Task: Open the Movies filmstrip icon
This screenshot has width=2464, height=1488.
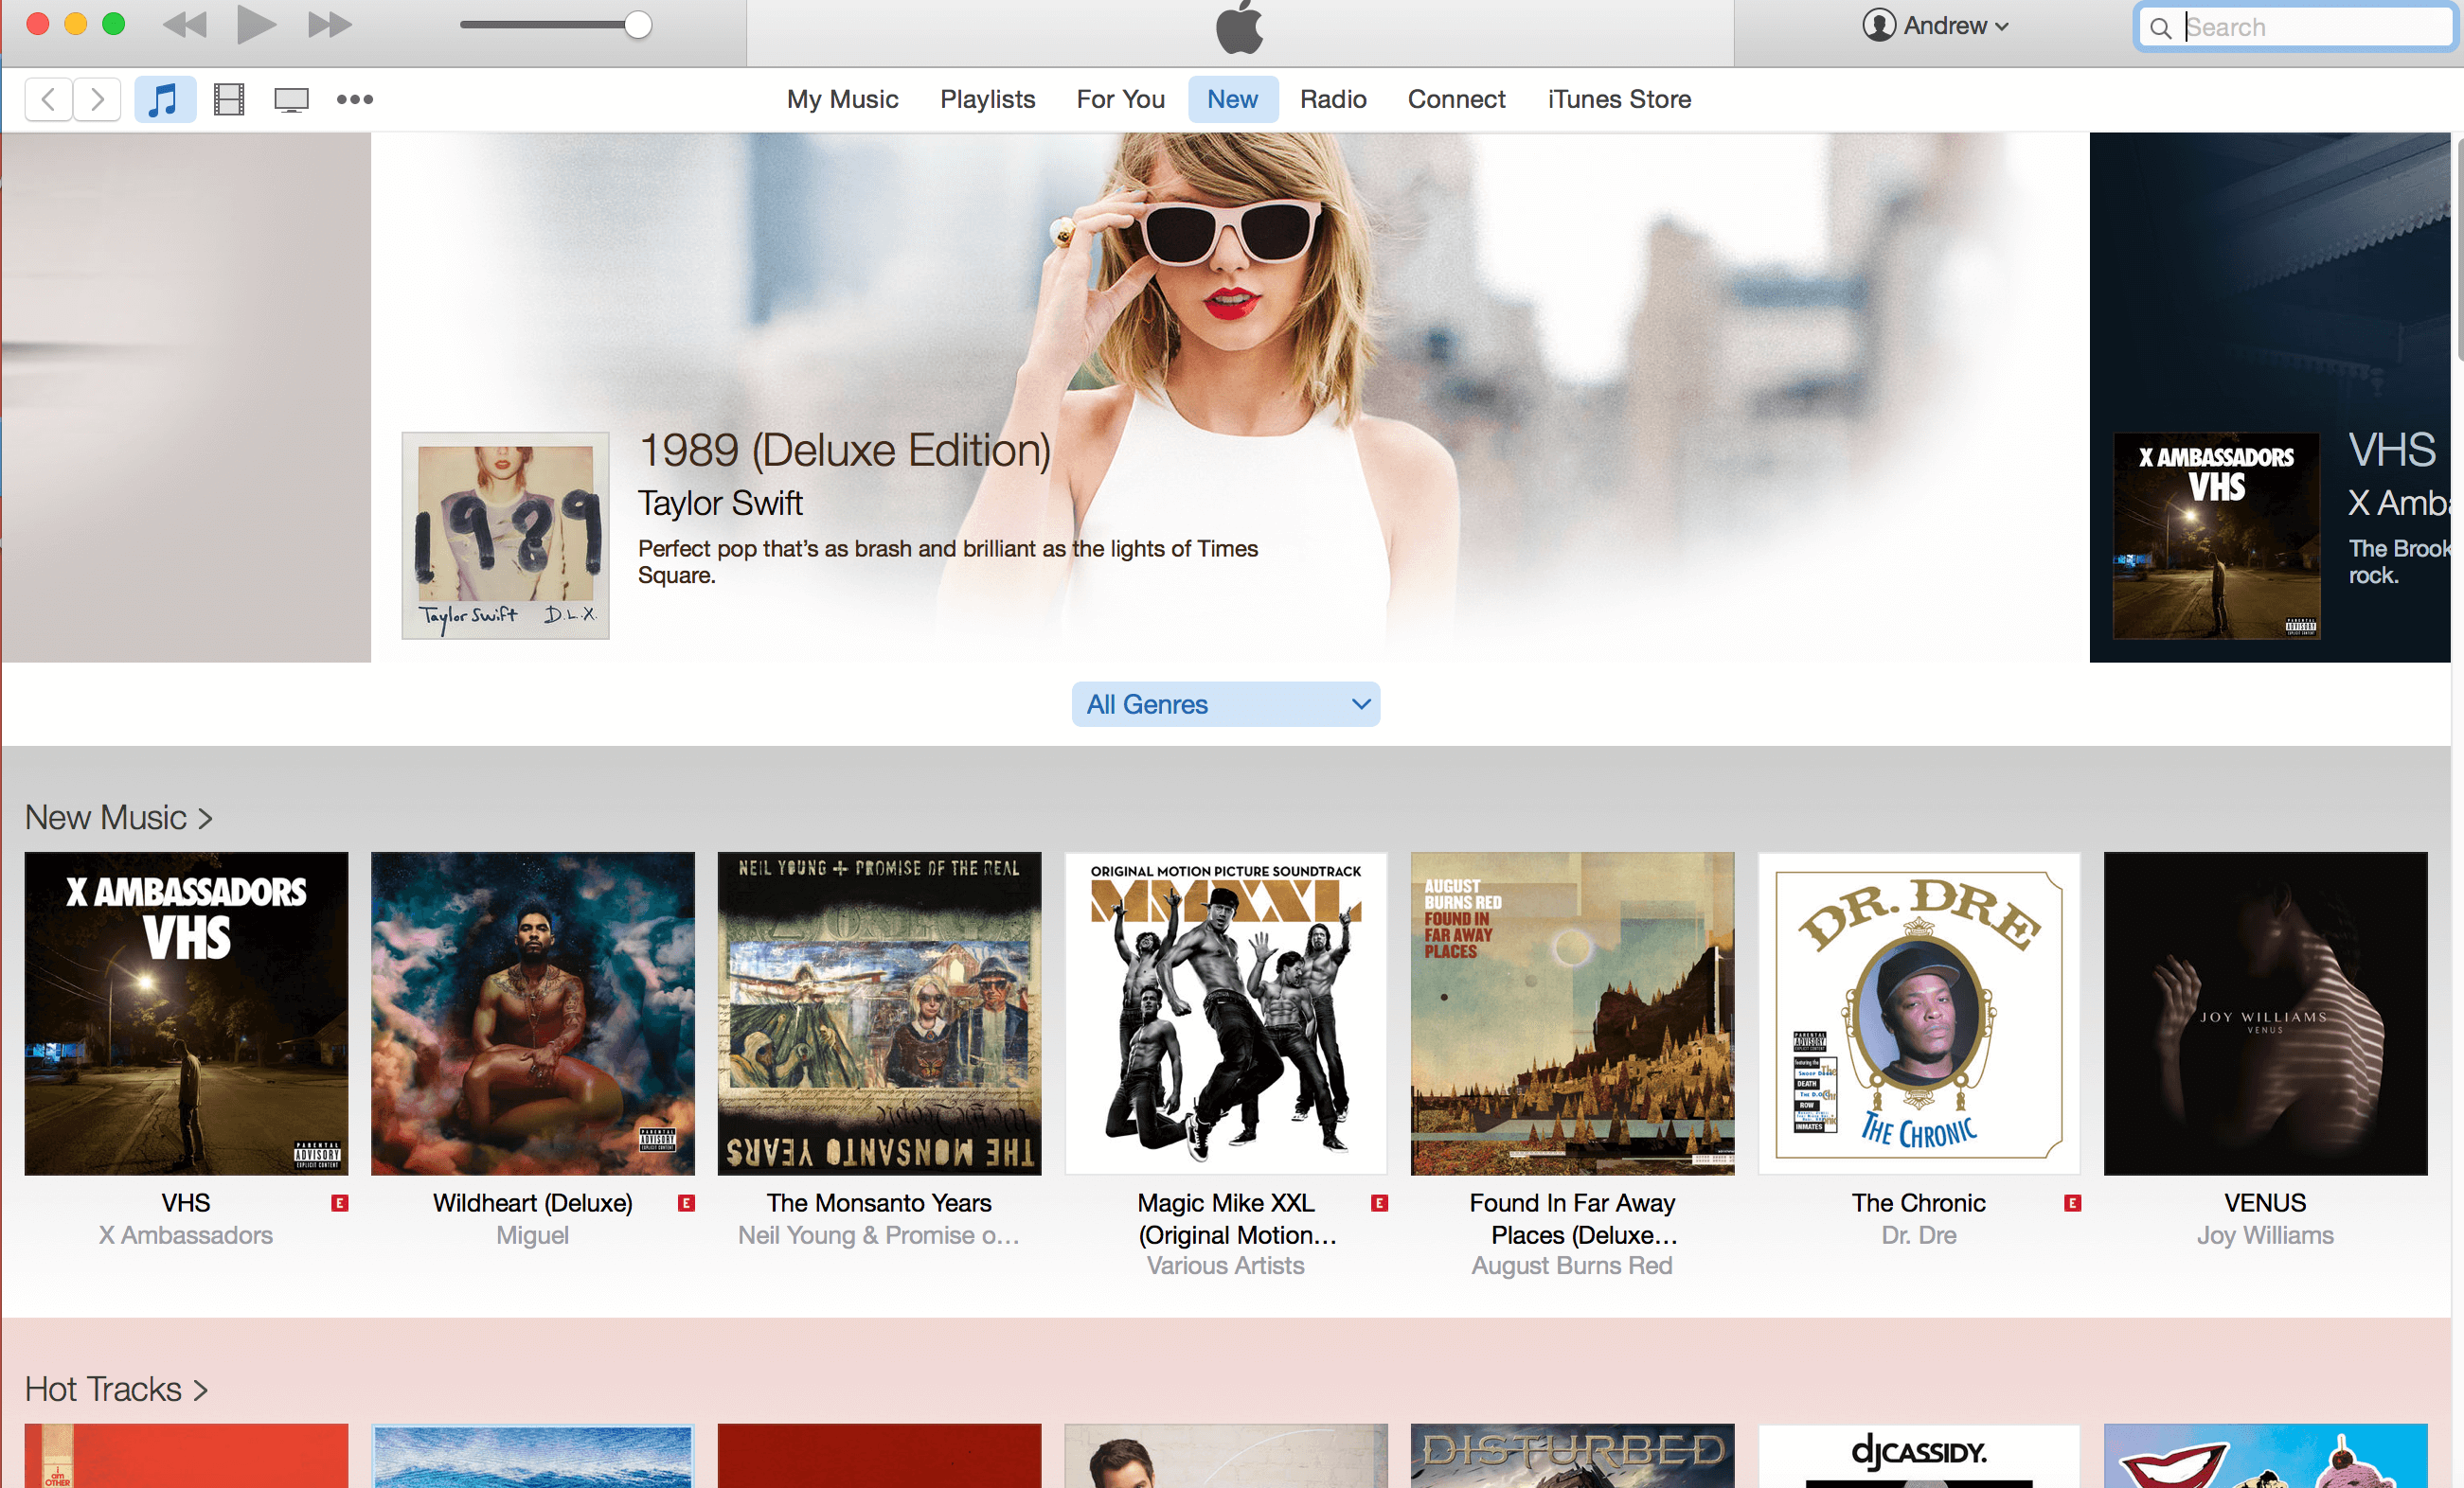Action: (229, 99)
